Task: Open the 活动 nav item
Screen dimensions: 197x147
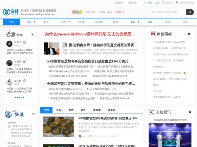Action: (185, 22)
